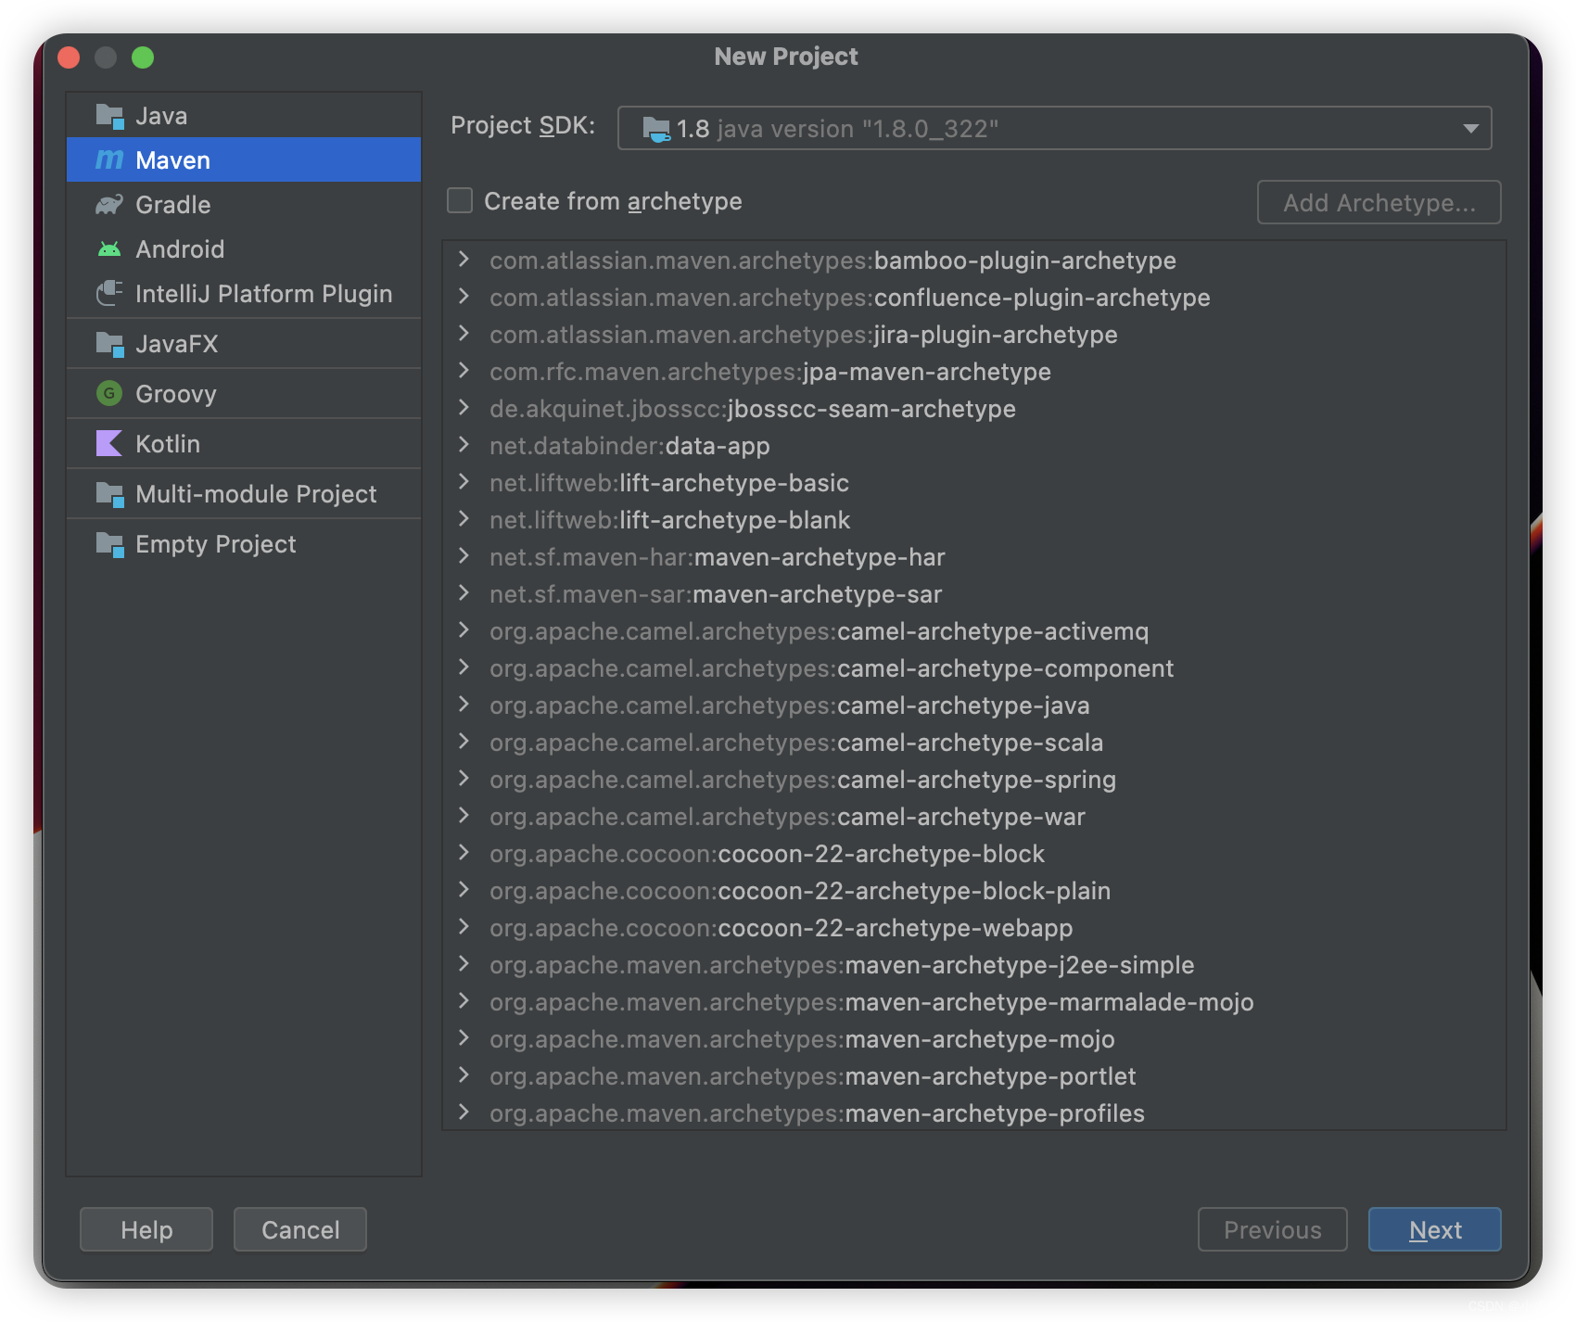Select camel-archetype-spring row
The width and height of the screenshot is (1576, 1322).
point(973,779)
